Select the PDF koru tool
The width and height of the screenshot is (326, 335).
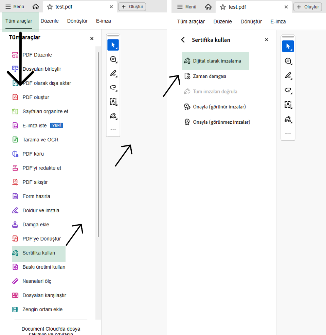33,154
